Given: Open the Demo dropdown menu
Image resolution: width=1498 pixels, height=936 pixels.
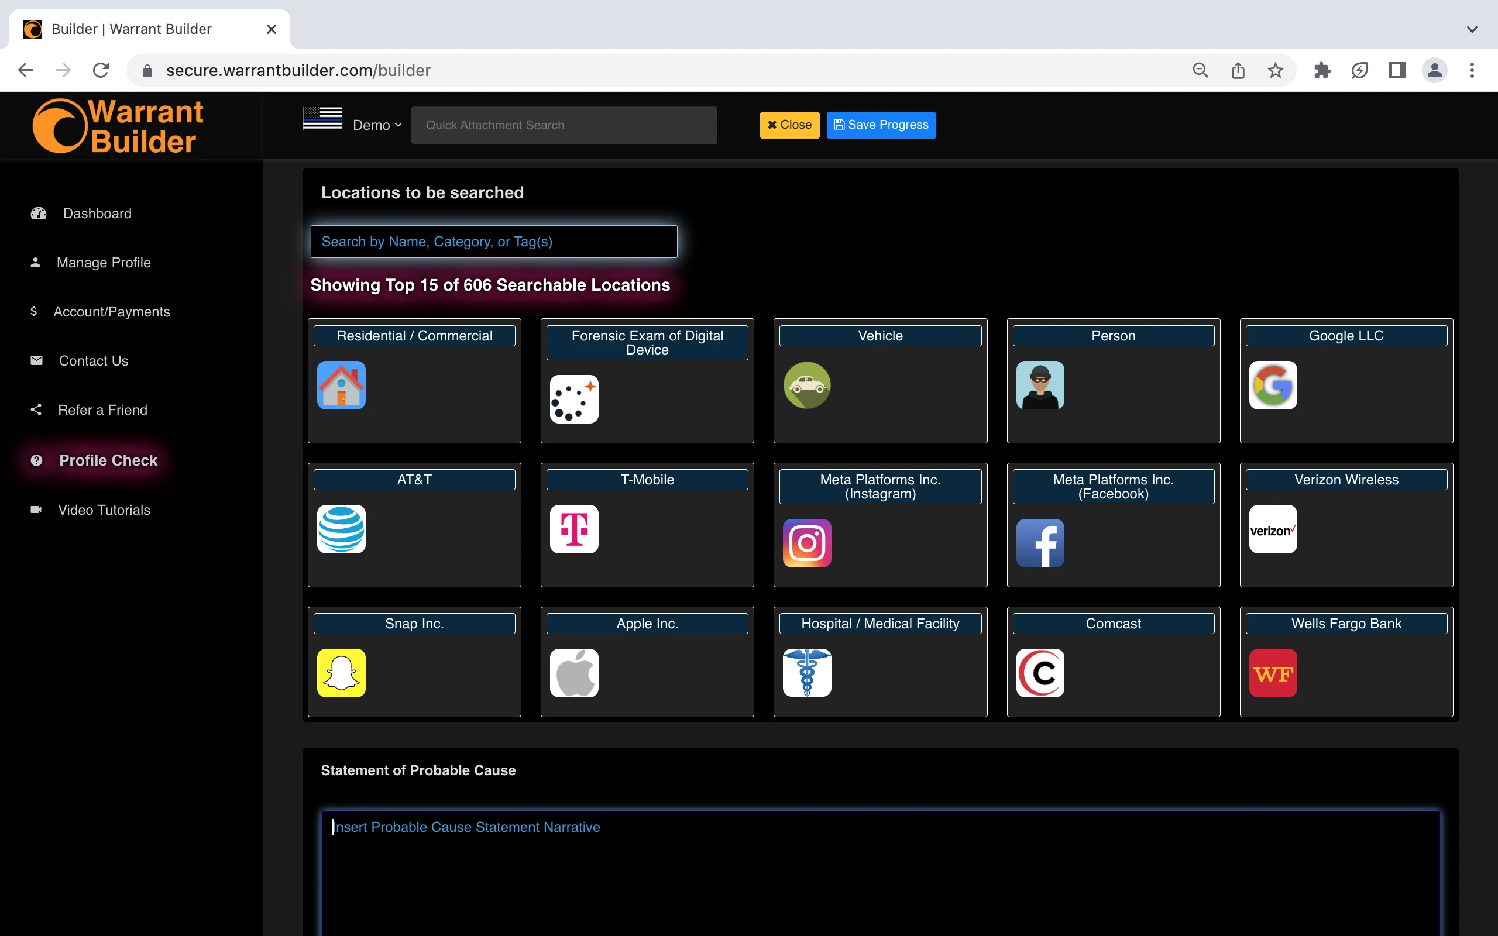Looking at the screenshot, I should 377,125.
